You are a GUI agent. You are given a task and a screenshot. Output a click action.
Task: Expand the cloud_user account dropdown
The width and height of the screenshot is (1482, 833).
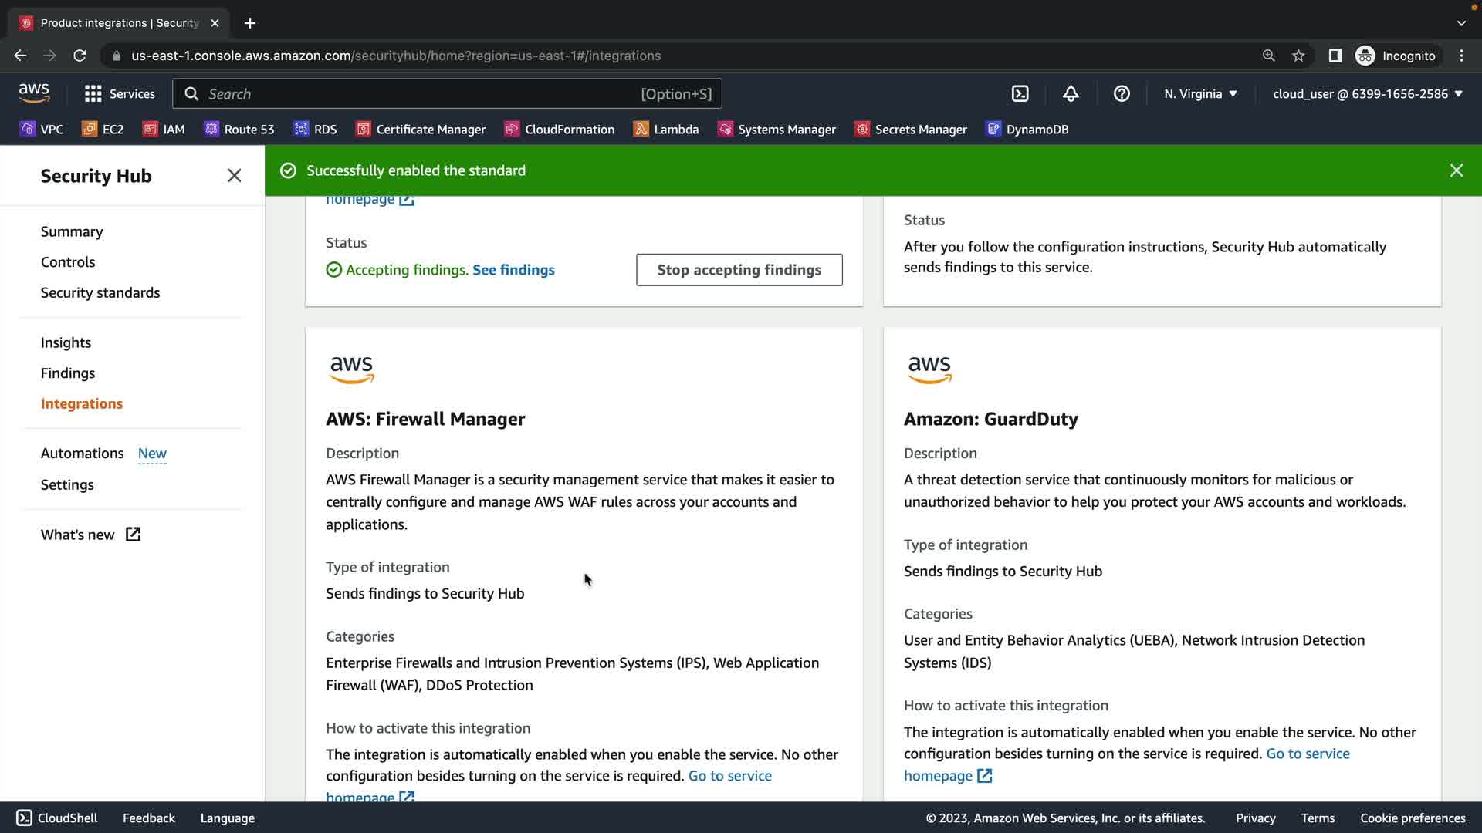point(1367,93)
